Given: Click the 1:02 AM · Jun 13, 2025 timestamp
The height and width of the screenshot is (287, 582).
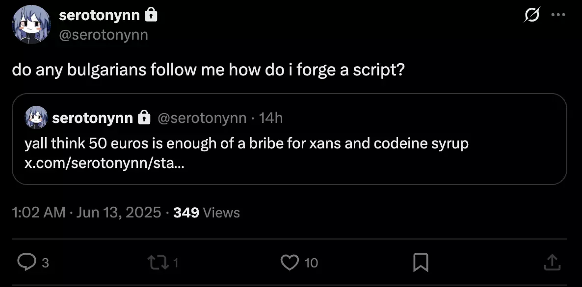Looking at the screenshot, I should click(86, 213).
